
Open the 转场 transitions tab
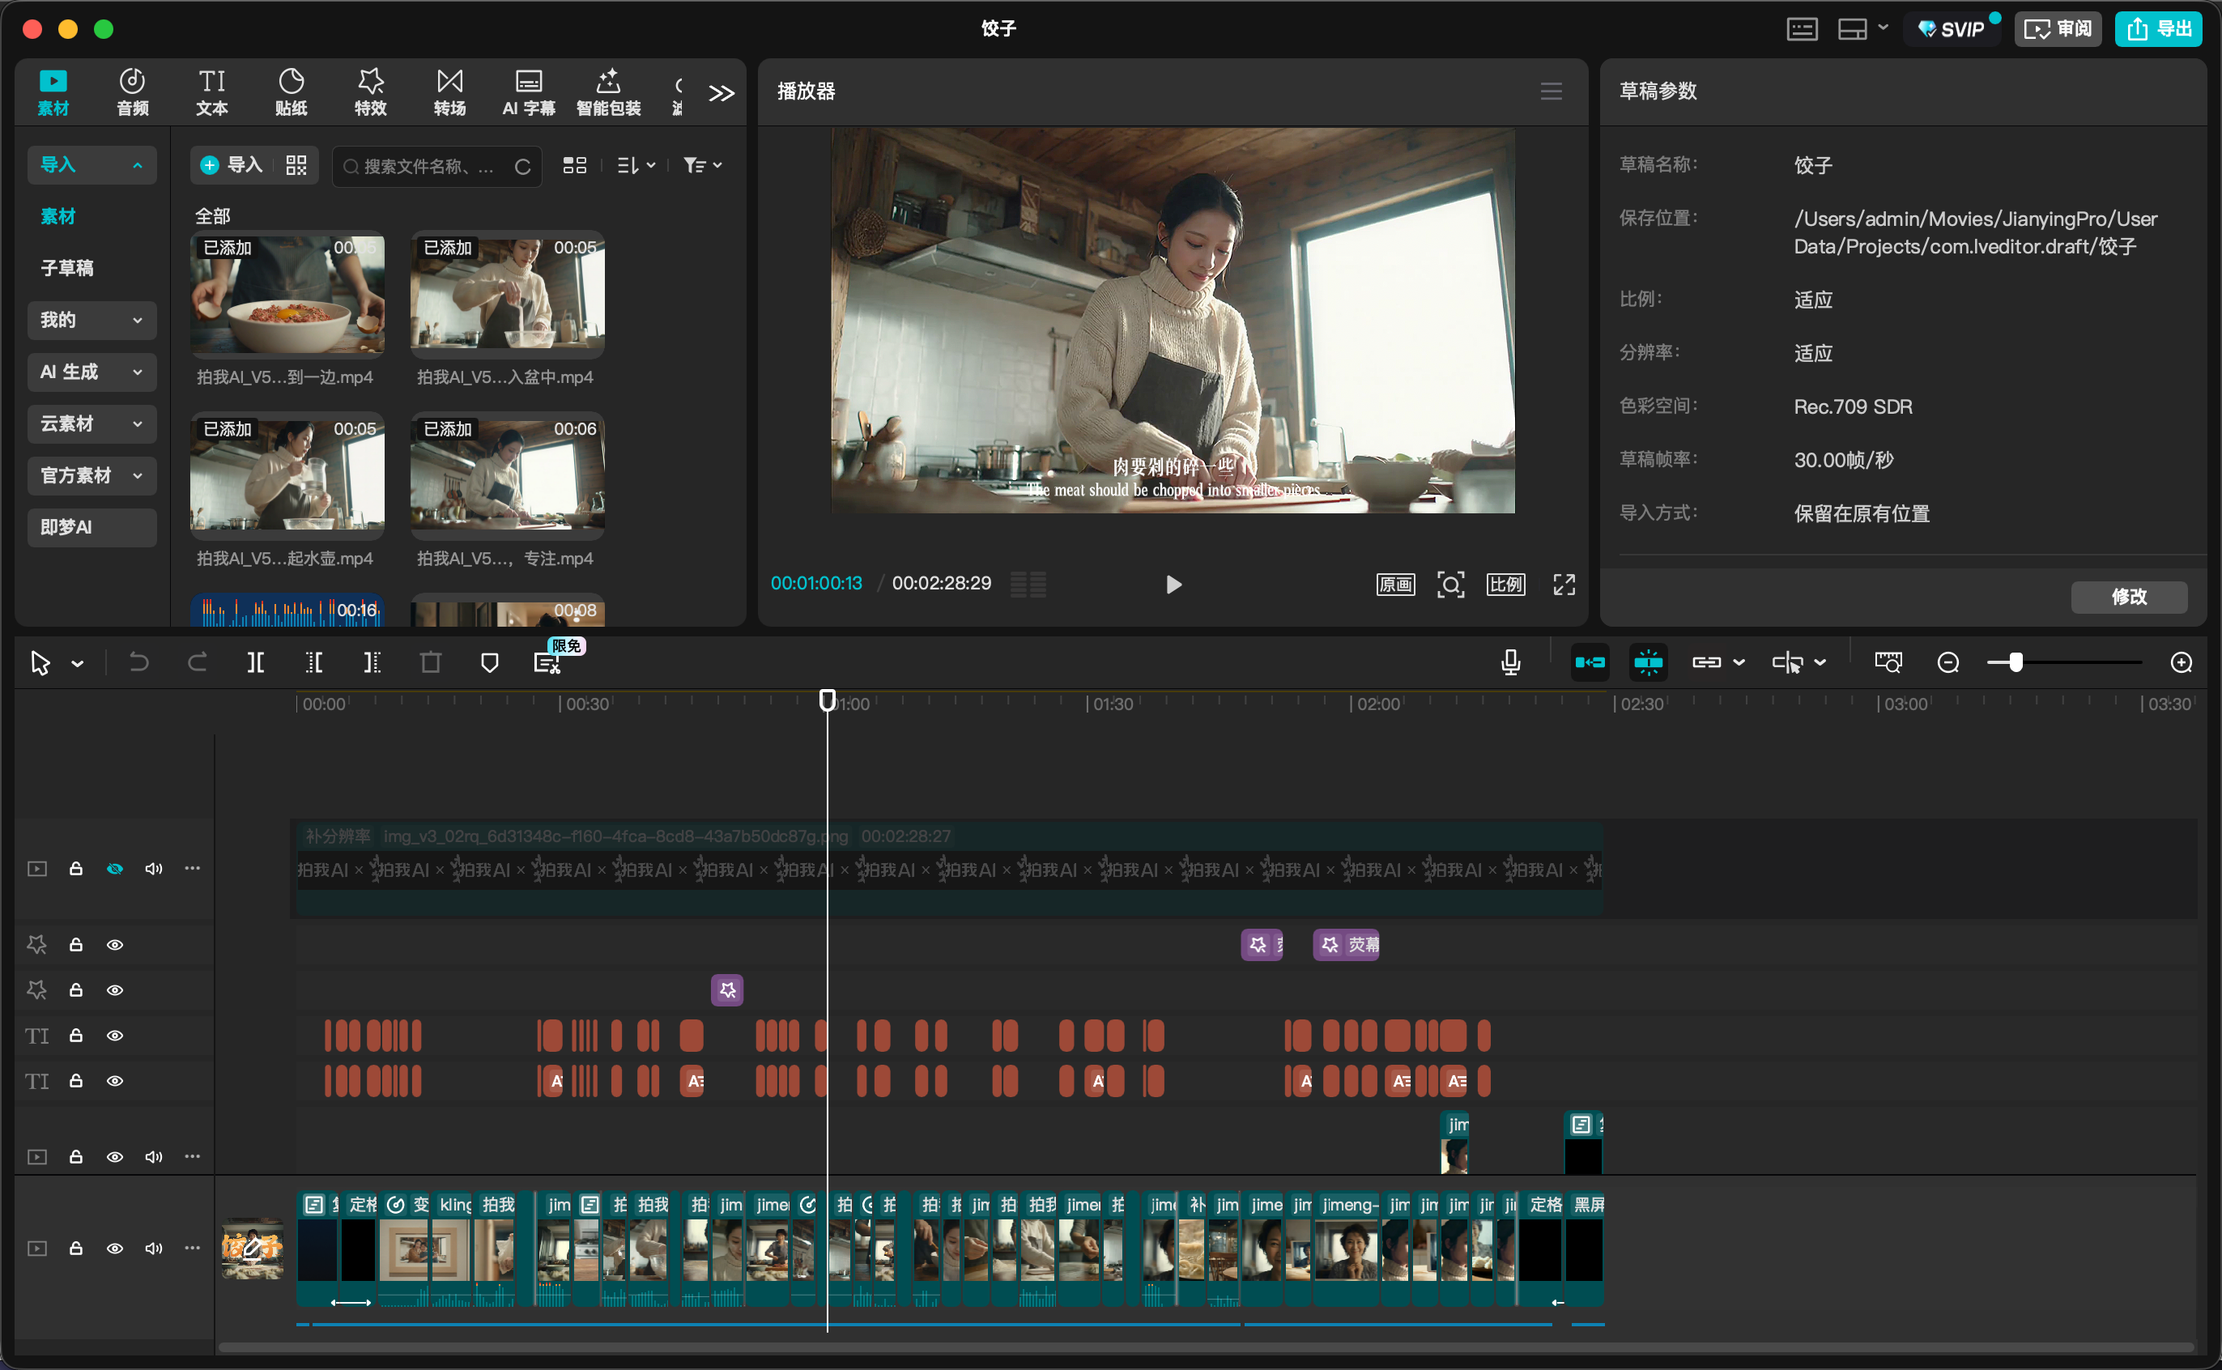tap(449, 92)
